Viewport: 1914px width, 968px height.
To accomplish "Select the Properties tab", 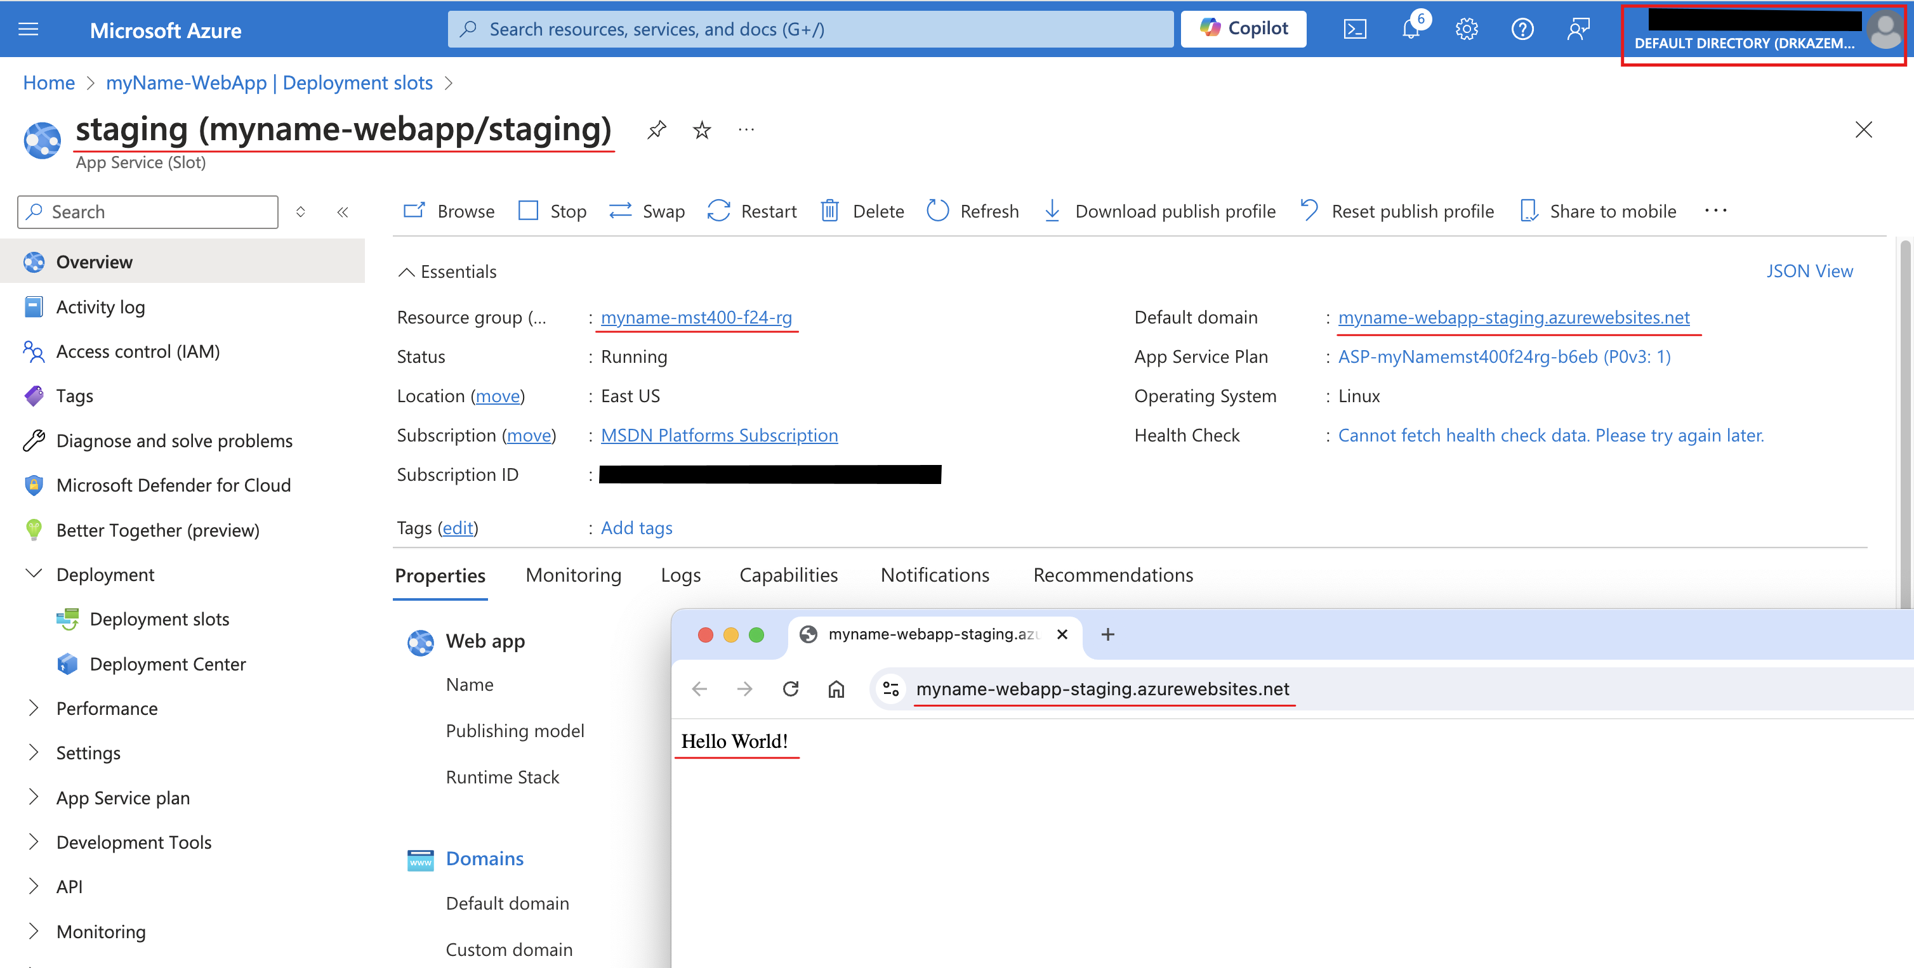I will coord(440,576).
